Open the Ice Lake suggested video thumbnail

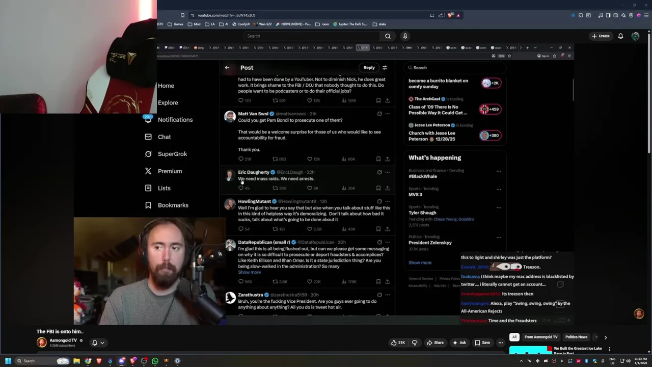530,350
